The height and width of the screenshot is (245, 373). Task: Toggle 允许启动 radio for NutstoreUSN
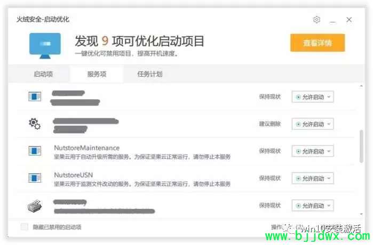pyautogui.click(x=298, y=178)
